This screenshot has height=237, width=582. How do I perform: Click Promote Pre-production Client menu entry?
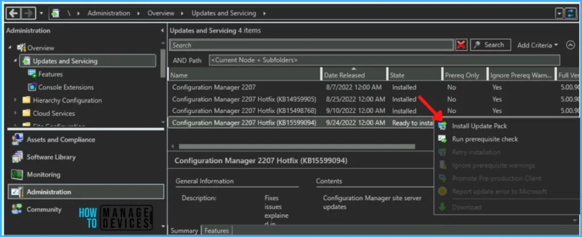tap(496, 178)
